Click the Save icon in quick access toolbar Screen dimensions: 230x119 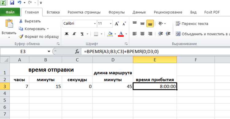pyautogui.click(x=12, y=2)
